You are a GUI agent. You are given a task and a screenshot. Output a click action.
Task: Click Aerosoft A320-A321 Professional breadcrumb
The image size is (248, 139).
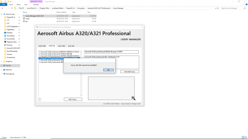[x=99, y=8]
